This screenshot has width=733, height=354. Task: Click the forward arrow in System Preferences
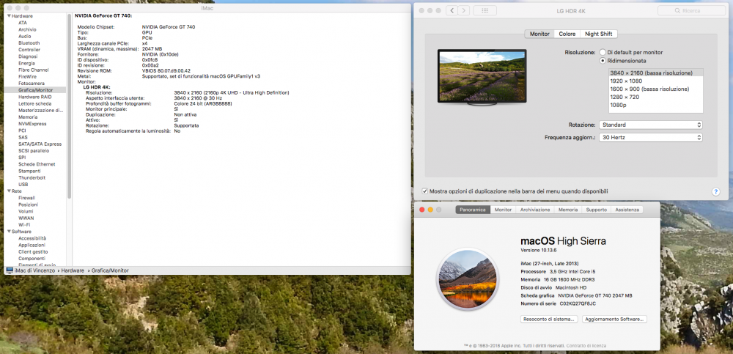pos(464,10)
